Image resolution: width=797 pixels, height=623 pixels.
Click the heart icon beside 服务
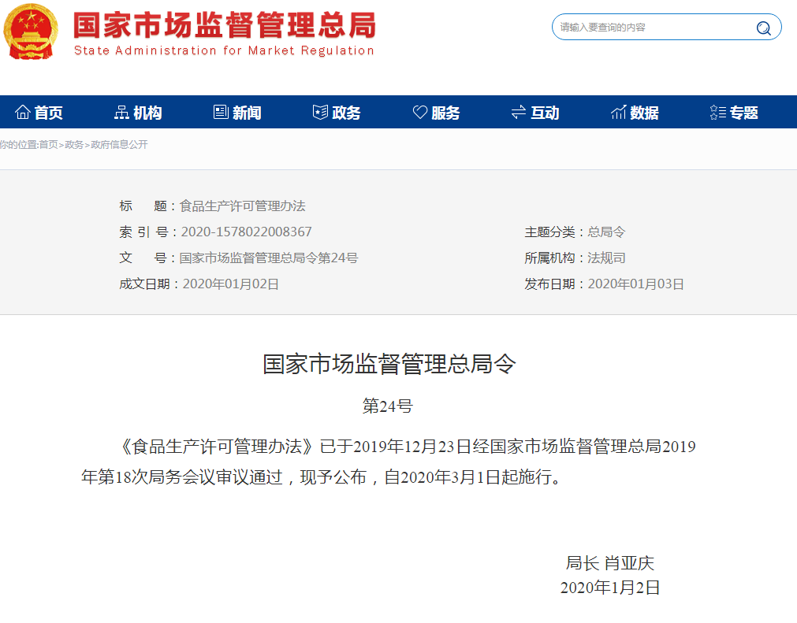pyautogui.click(x=420, y=112)
